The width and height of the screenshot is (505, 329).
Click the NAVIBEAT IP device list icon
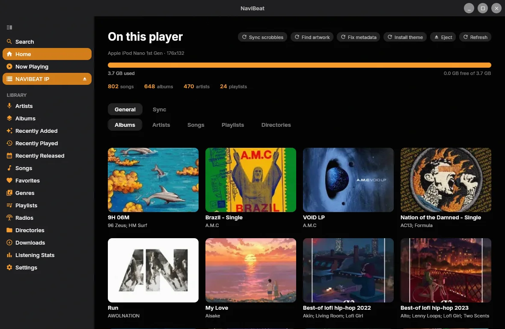pos(9,79)
